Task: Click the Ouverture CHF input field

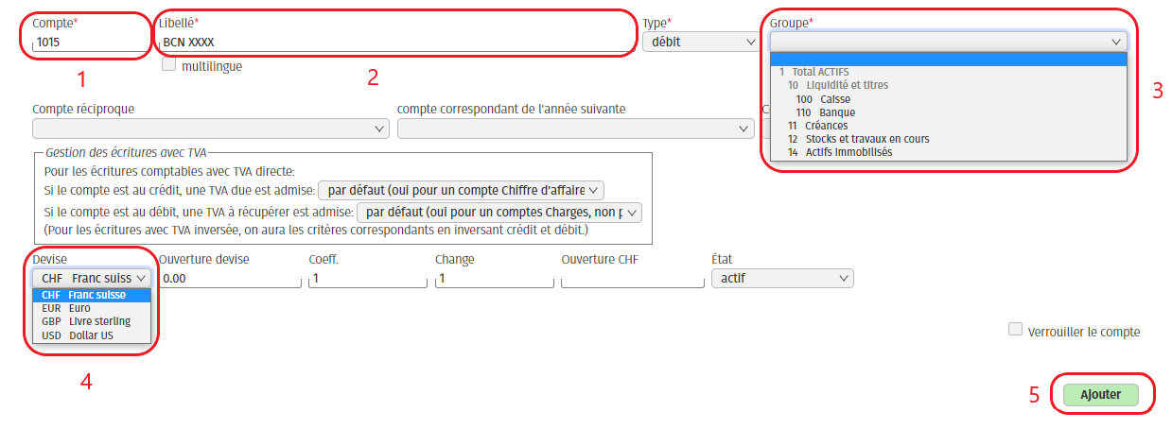Action: point(632,280)
